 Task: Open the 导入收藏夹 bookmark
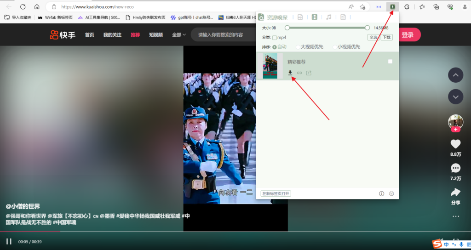[x=18, y=17]
